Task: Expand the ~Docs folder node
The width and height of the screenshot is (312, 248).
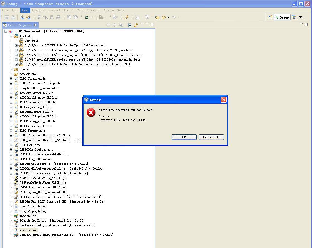Action: pos(11,69)
